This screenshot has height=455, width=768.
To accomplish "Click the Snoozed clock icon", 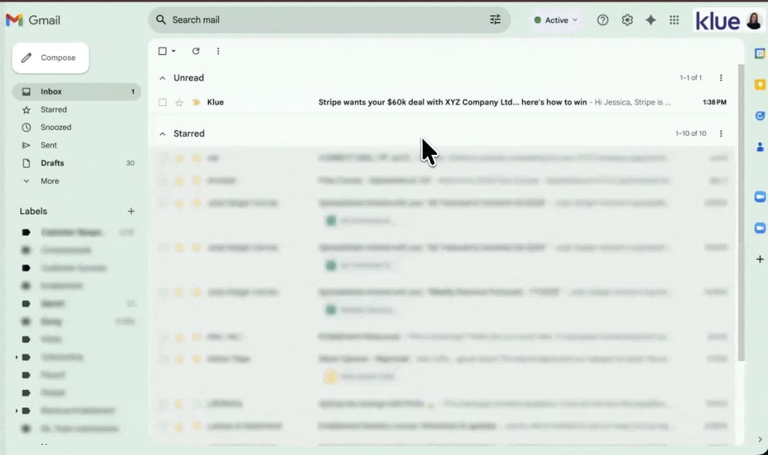I will (x=26, y=127).
